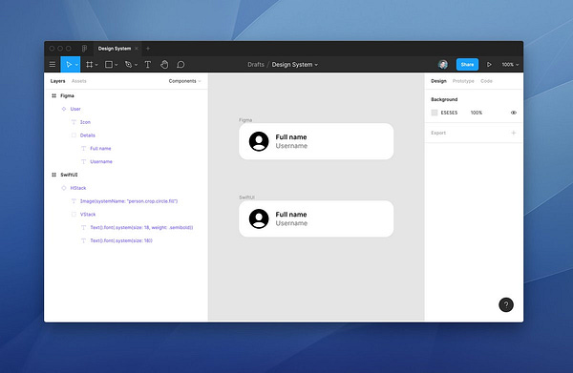This screenshot has width=573, height=373.
Task: Click the Background section label
Action: coord(444,99)
